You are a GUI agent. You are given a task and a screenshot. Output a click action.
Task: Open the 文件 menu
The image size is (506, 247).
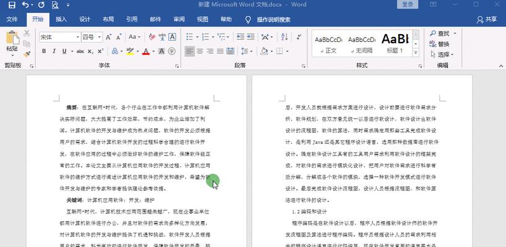pos(12,19)
